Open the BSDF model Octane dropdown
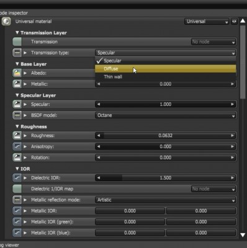The image size is (247, 248). (x=166, y=115)
